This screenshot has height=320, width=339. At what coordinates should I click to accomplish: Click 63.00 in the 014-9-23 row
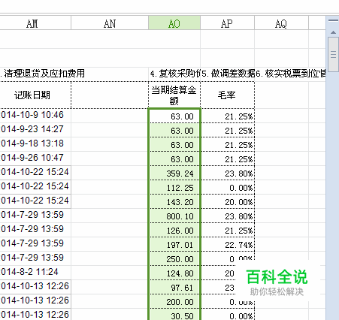[x=174, y=130]
